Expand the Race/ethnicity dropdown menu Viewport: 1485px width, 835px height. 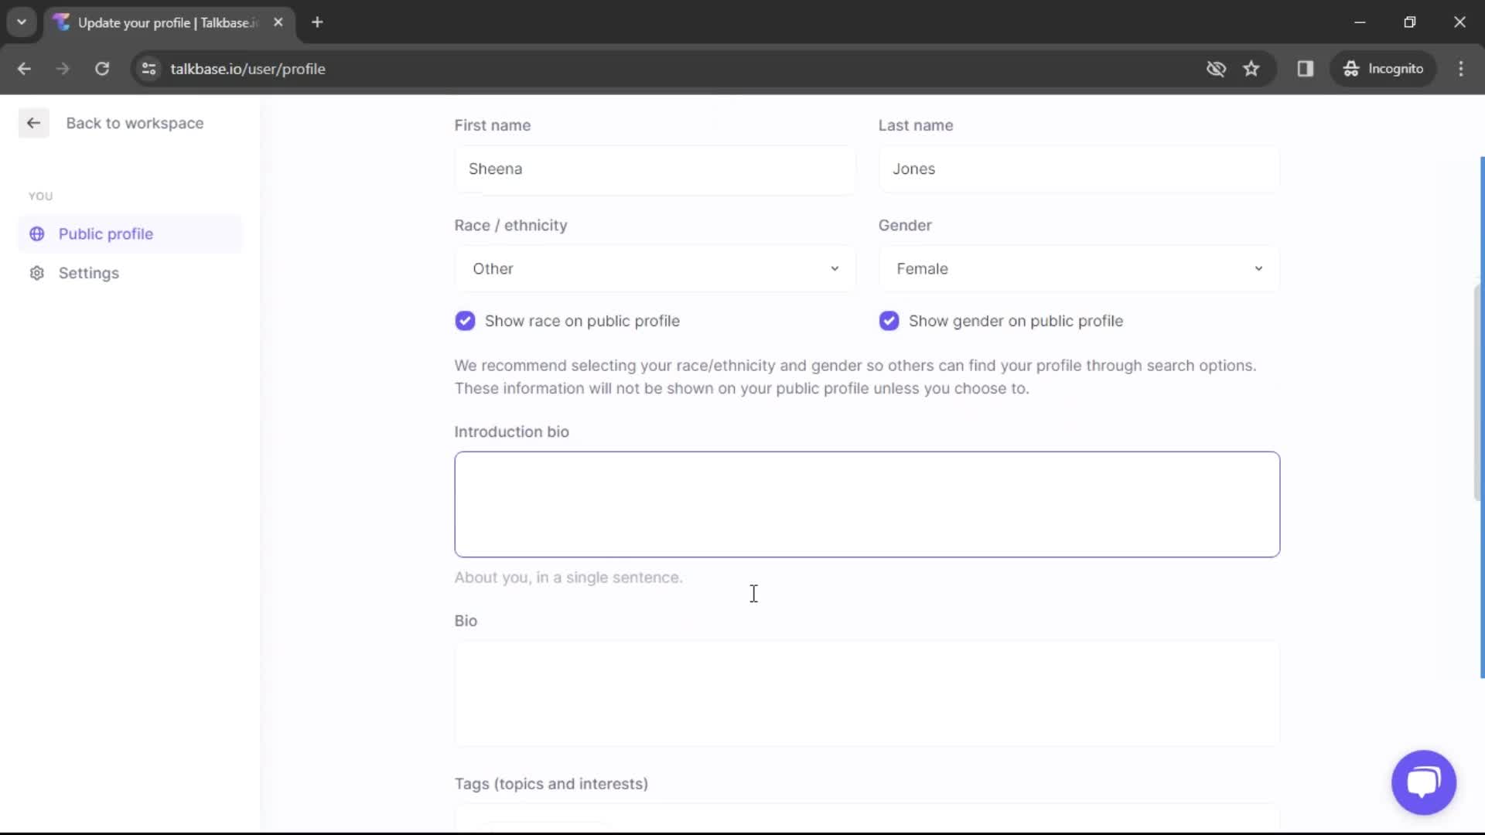[654, 268]
